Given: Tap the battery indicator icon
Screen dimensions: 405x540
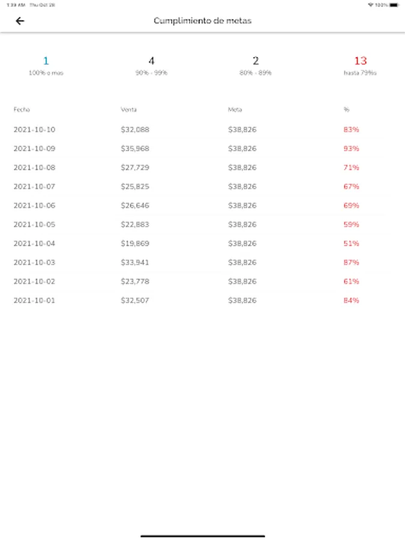Looking at the screenshot, I should pos(394,5).
